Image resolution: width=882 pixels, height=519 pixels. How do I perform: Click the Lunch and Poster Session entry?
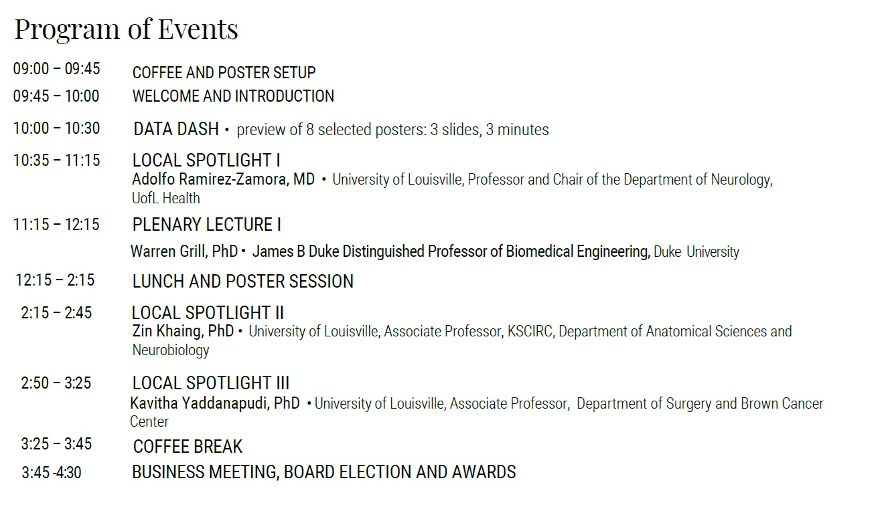(x=242, y=282)
